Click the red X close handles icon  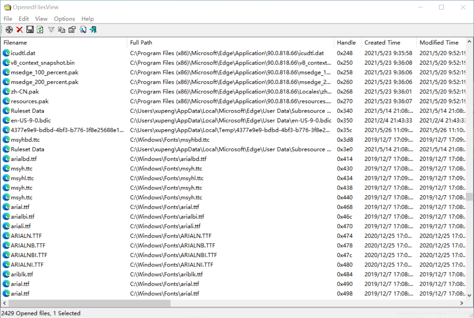pyautogui.click(x=20, y=30)
